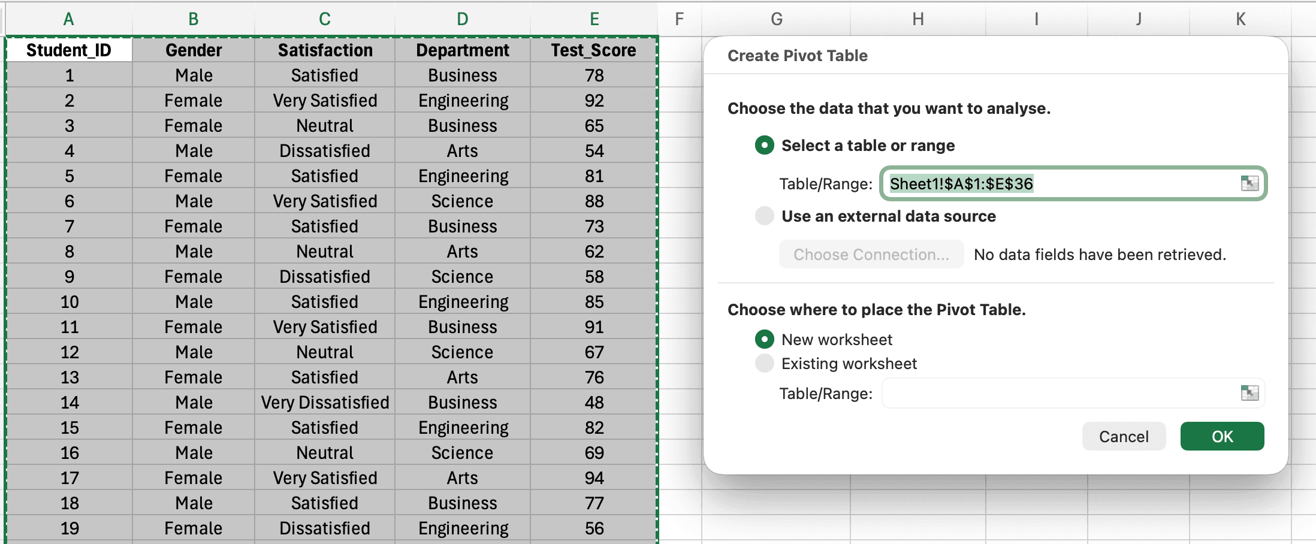Click the Choose Connection button
The image size is (1316, 544).
coord(870,254)
